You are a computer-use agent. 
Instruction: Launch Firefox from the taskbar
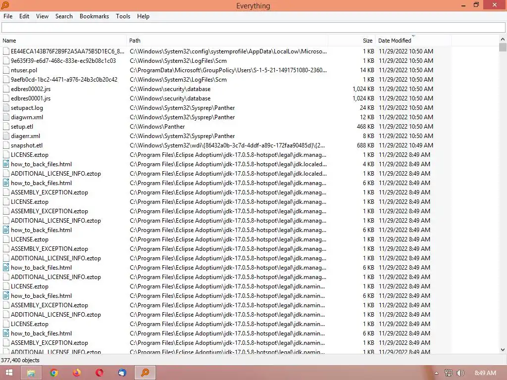click(x=77, y=373)
